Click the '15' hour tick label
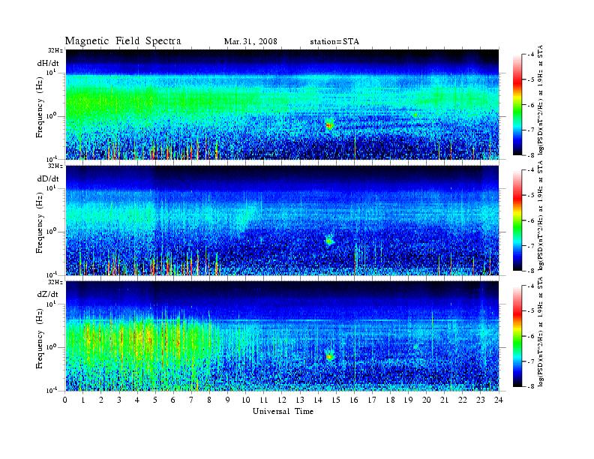This screenshot has height=459, width=594. pyautogui.click(x=336, y=400)
